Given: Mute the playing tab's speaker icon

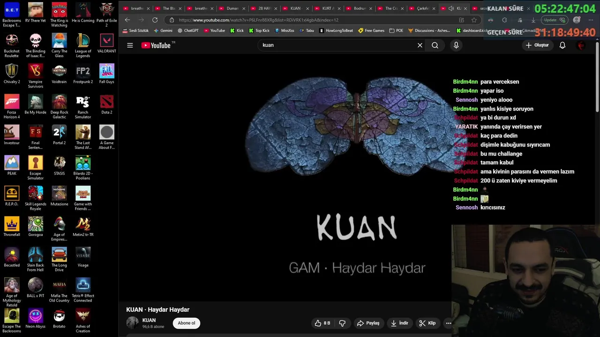Looking at the screenshot, I should (x=451, y=8).
